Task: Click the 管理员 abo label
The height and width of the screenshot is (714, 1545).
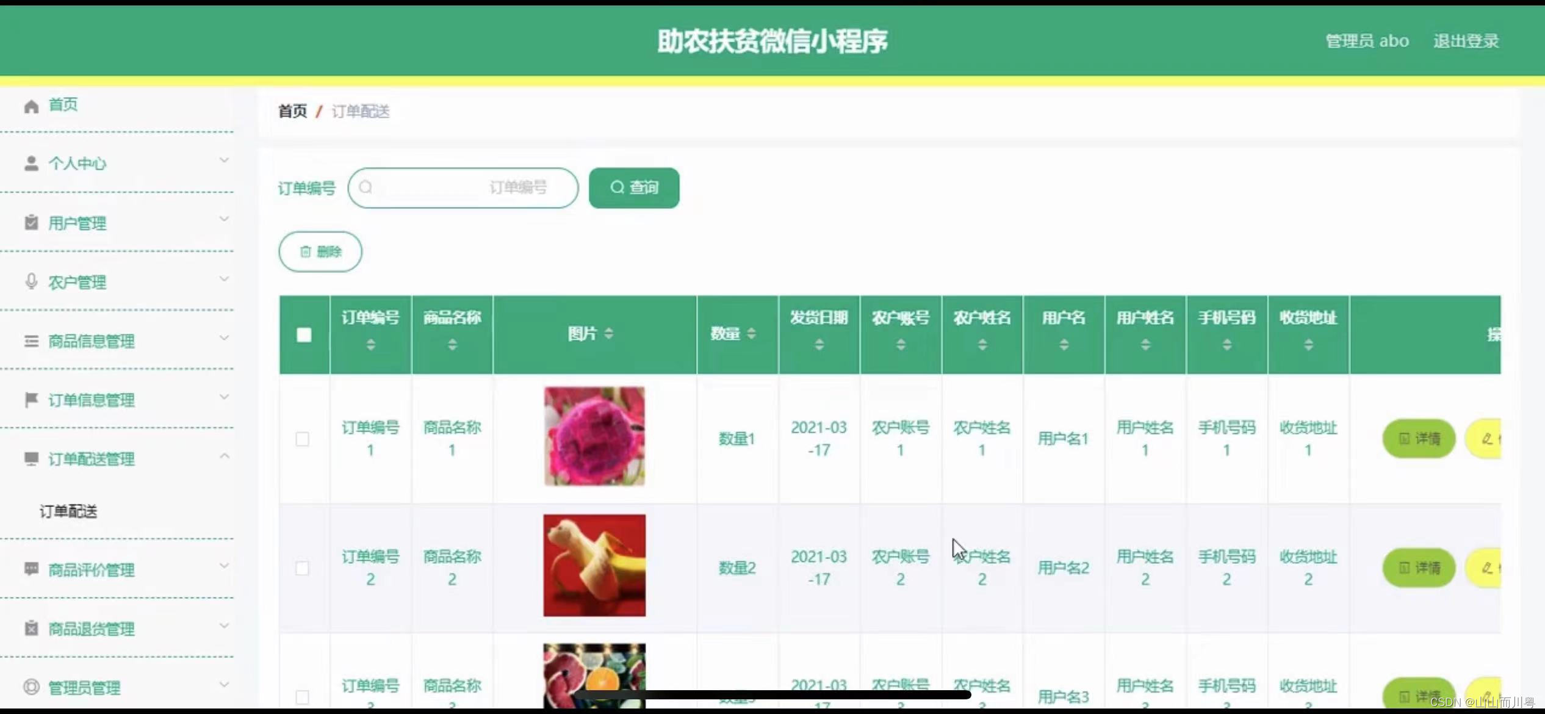Action: point(1367,41)
